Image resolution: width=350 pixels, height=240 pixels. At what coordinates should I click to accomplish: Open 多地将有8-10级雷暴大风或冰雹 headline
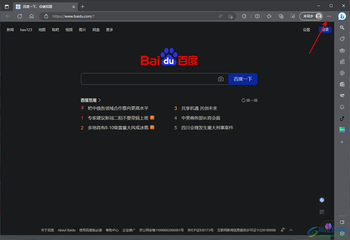tap(118, 128)
